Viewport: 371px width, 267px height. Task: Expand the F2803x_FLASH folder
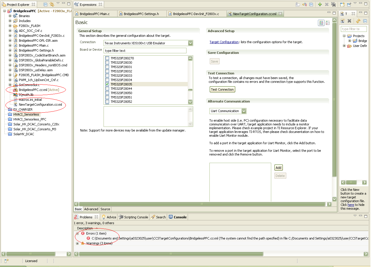[10, 26]
